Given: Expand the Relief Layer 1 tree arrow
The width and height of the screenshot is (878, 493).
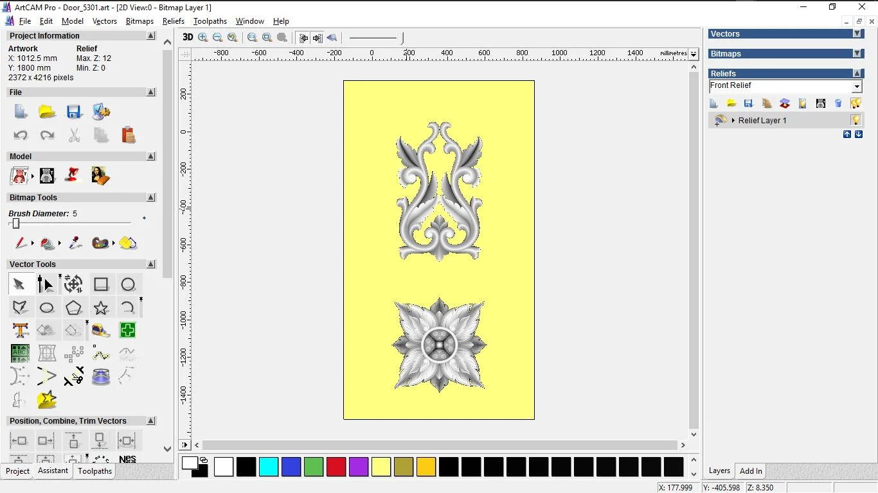Looking at the screenshot, I should [733, 121].
